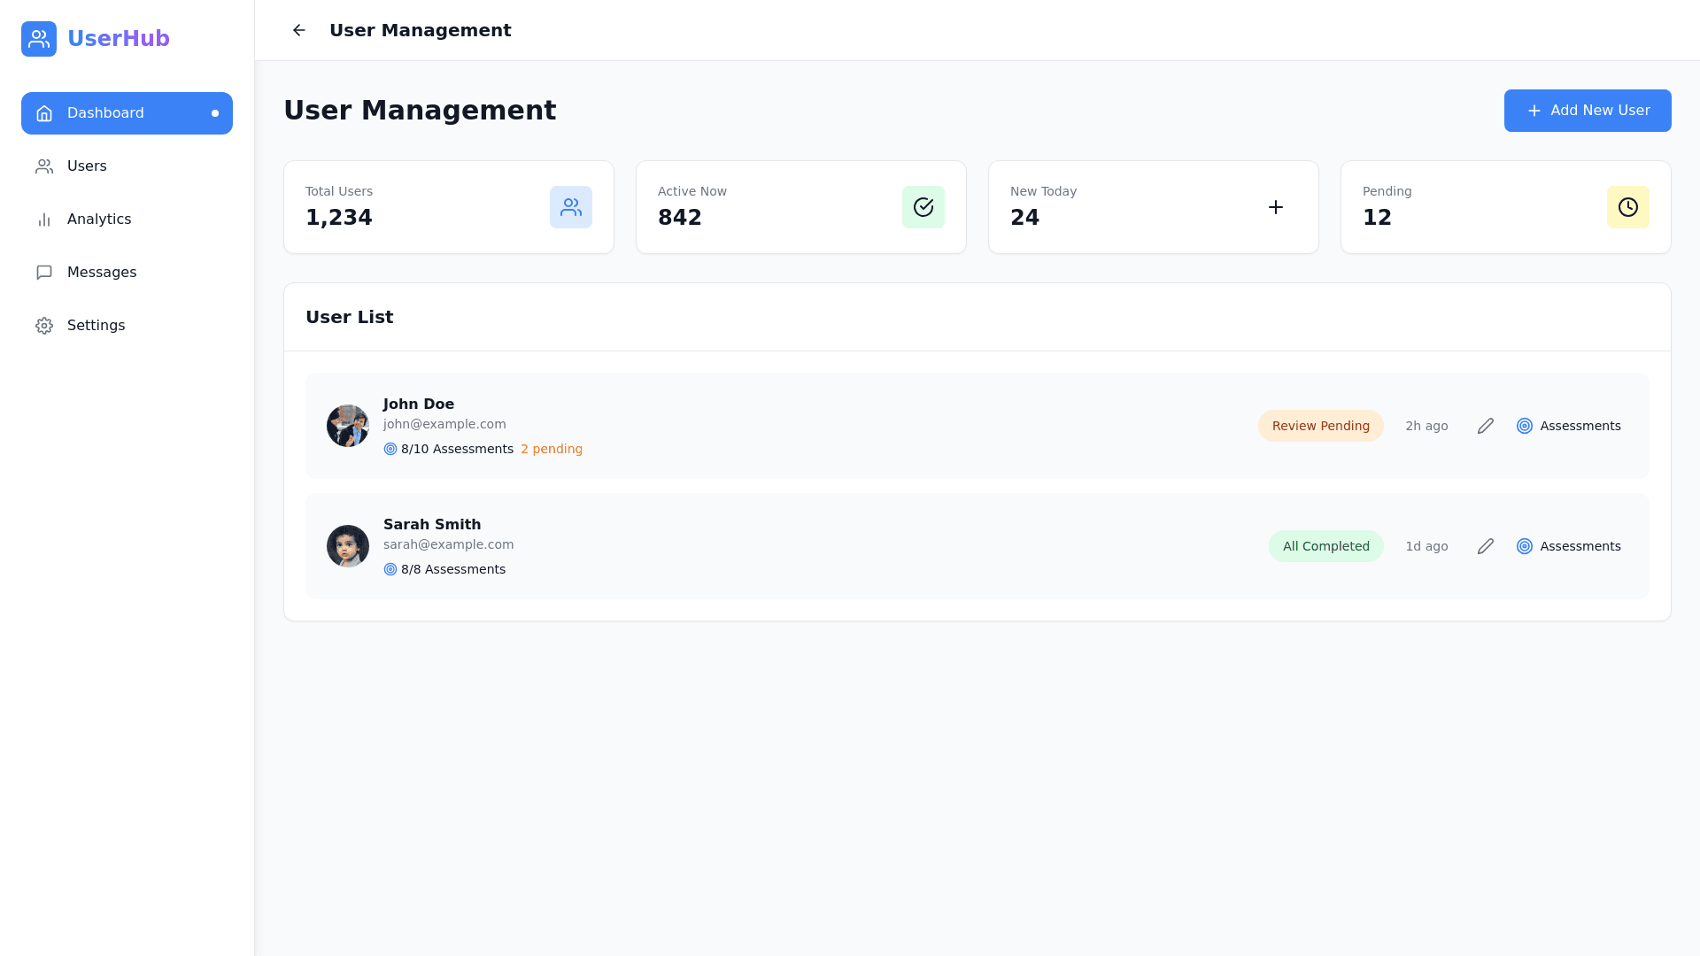
Task: Click Sarah Smith's pencil edit icon
Action: (1486, 546)
